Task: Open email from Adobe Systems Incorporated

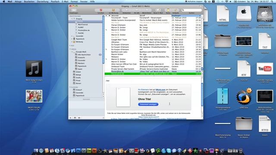Action: point(153,20)
